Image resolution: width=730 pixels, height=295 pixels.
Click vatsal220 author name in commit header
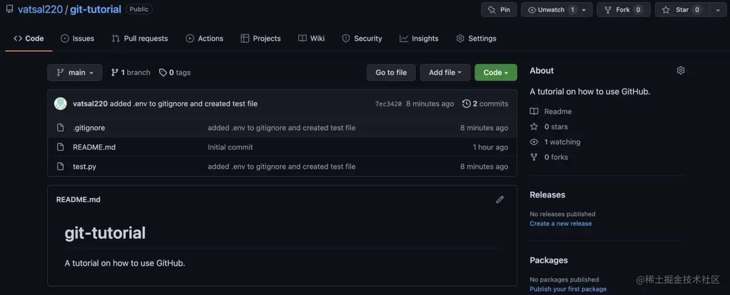tap(90, 104)
